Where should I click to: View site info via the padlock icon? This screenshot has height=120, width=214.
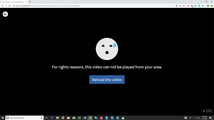point(14,6)
